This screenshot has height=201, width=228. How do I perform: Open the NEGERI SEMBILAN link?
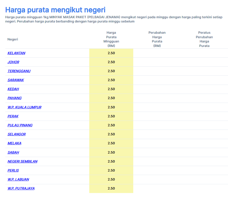(x=22, y=161)
